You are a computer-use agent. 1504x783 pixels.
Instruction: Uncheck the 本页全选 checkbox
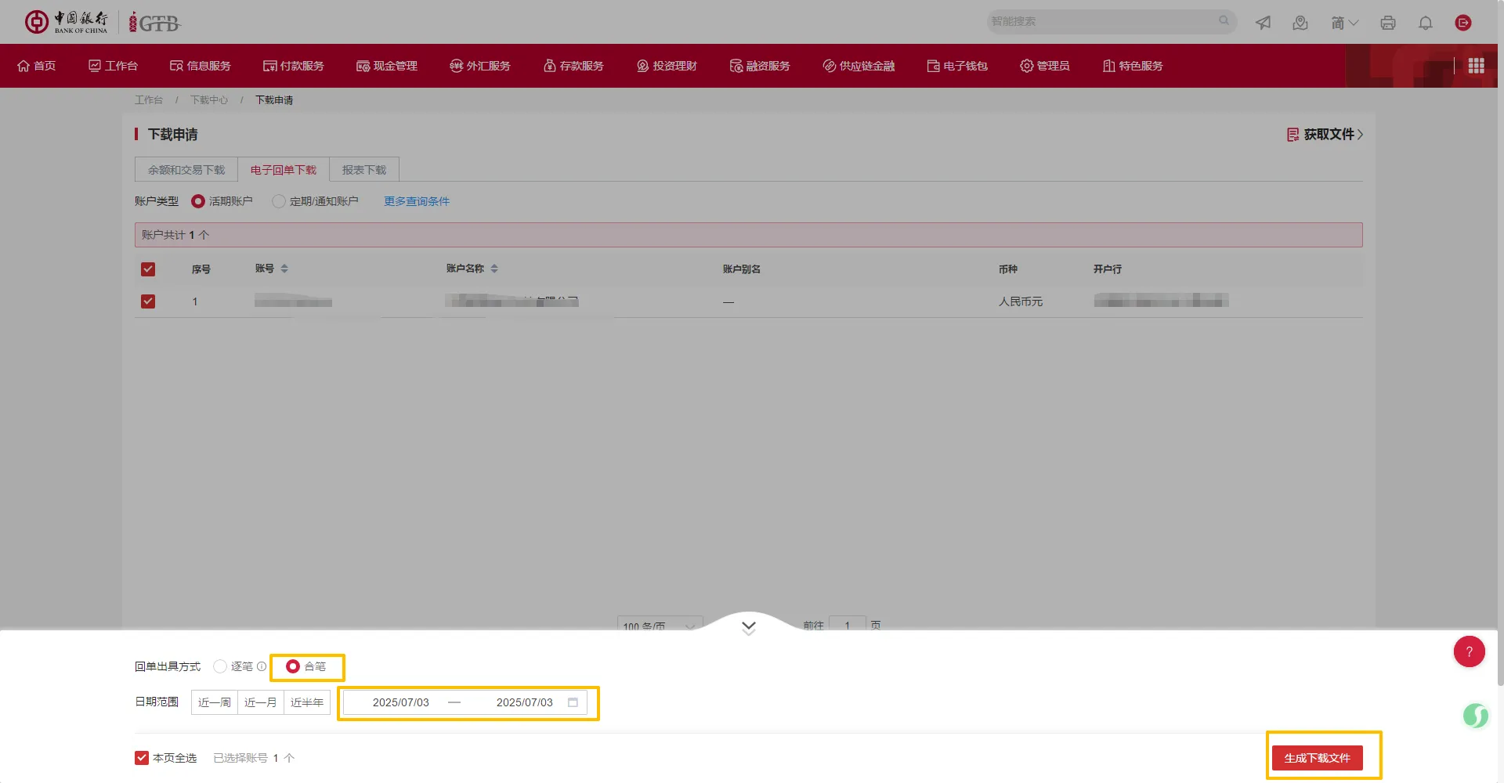click(x=142, y=757)
